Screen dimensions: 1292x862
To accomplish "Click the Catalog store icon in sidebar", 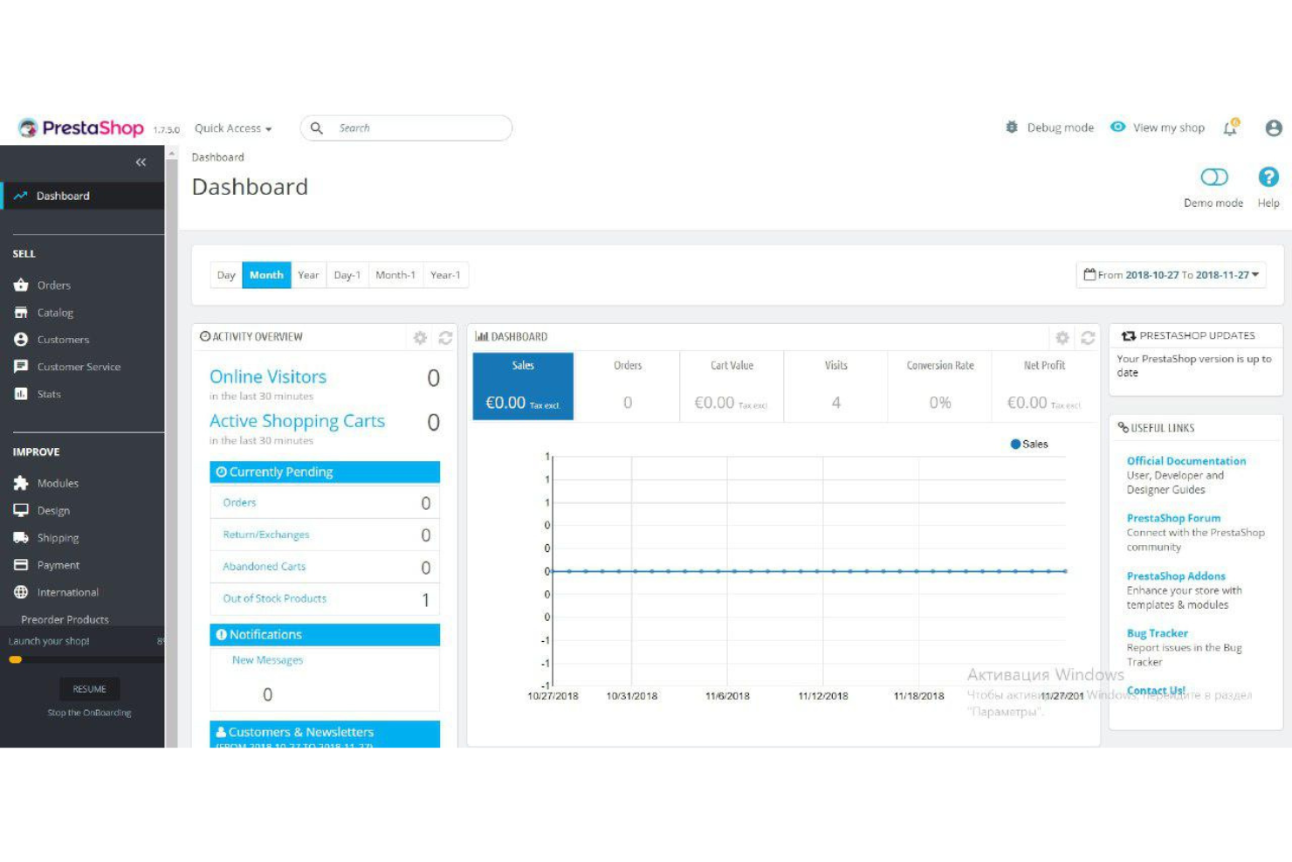I will (21, 312).
